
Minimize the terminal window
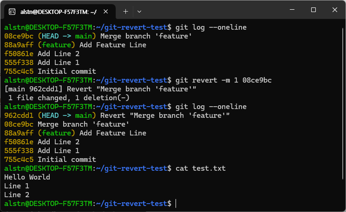click(292, 10)
